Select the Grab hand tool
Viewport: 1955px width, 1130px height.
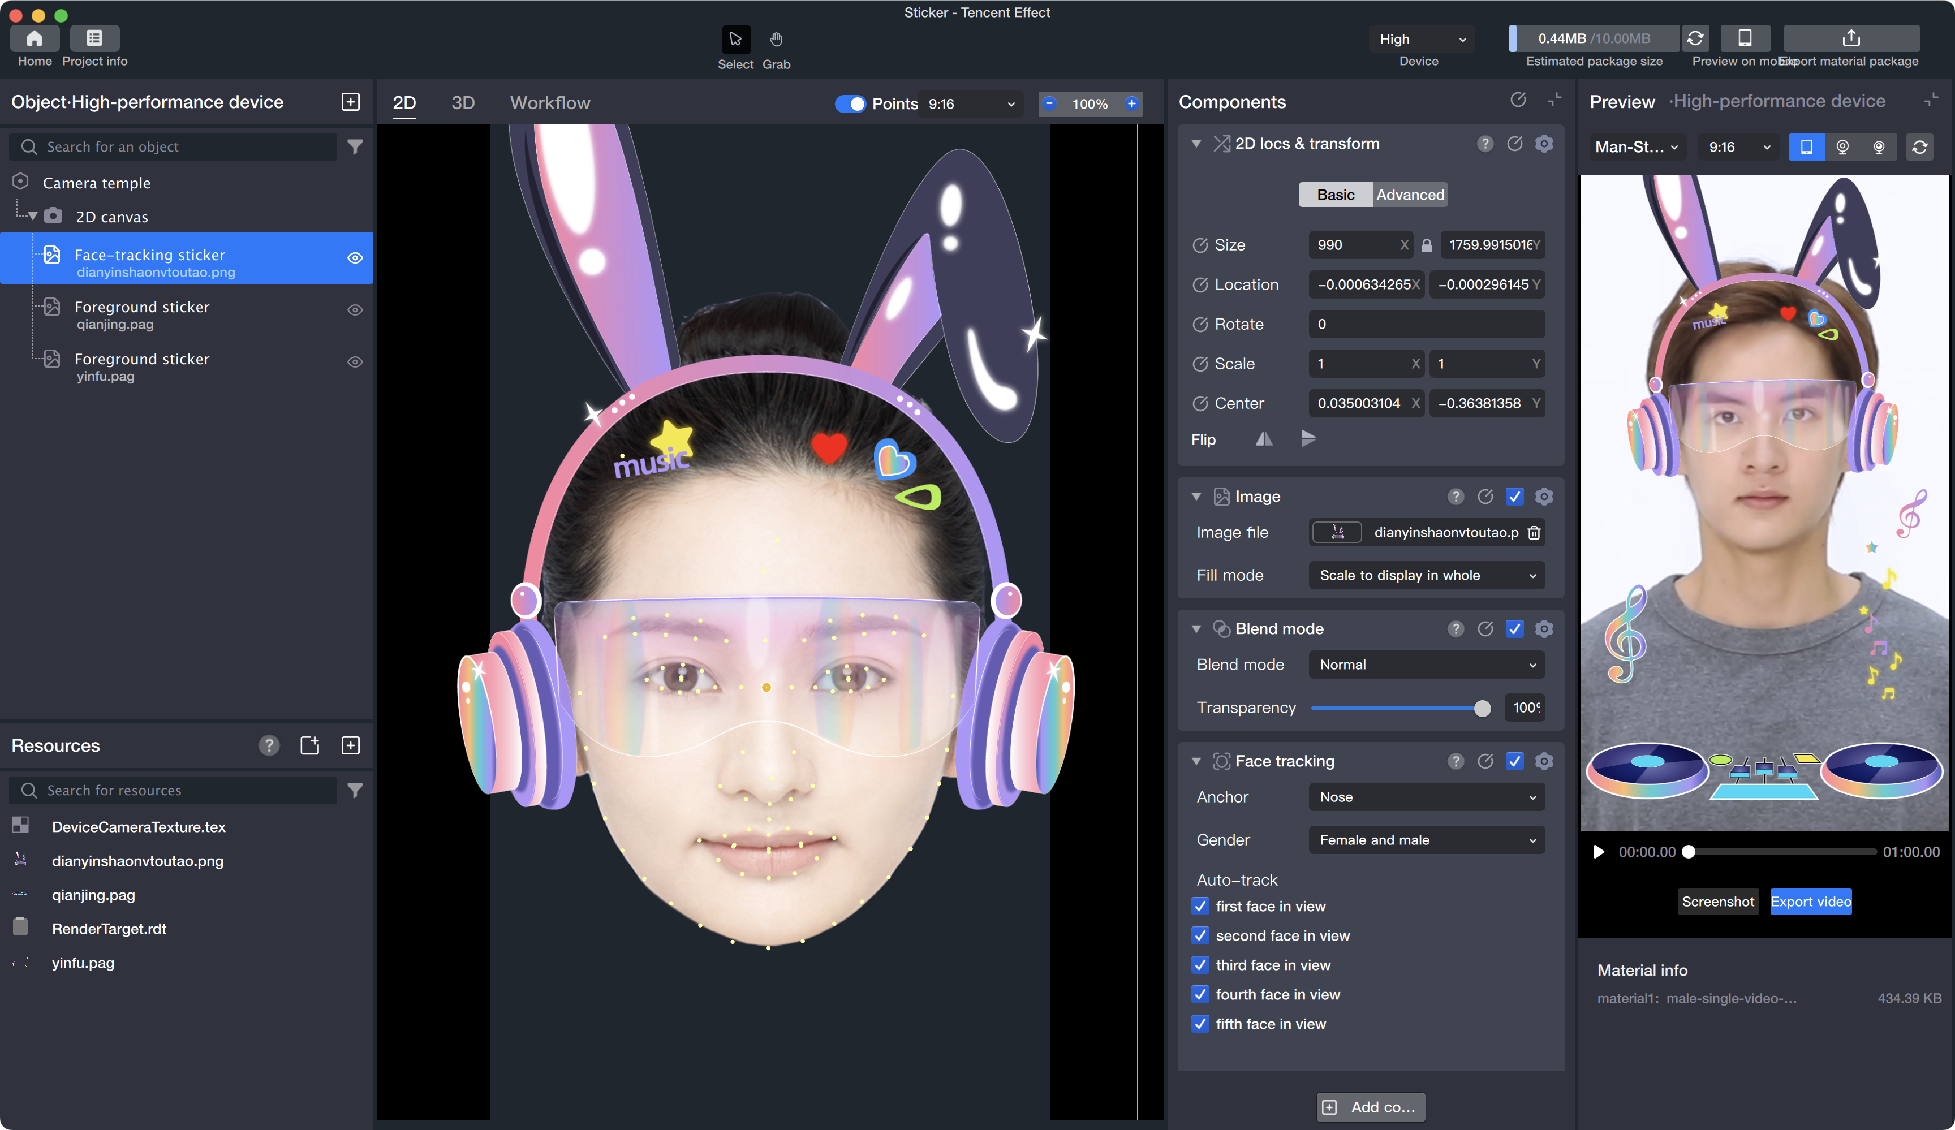click(776, 40)
